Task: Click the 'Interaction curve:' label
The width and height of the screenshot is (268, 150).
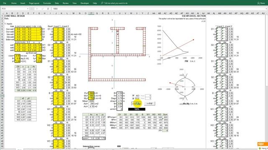Action: tap(91, 146)
